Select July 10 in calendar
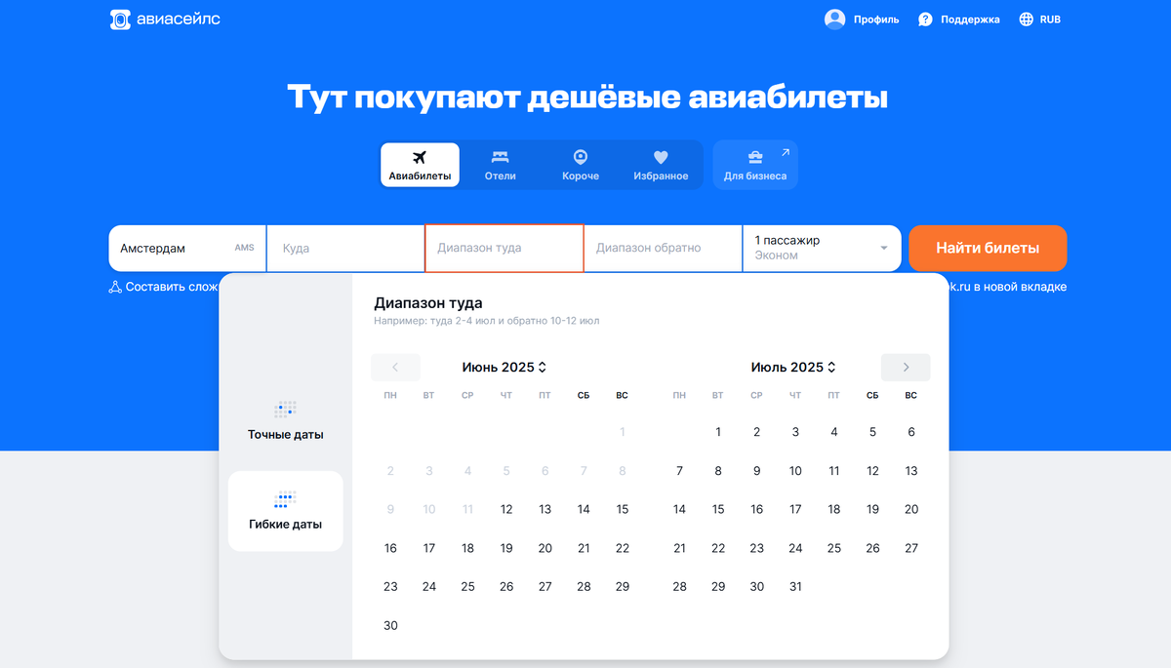1171x668 pixels. click(795, 471)
